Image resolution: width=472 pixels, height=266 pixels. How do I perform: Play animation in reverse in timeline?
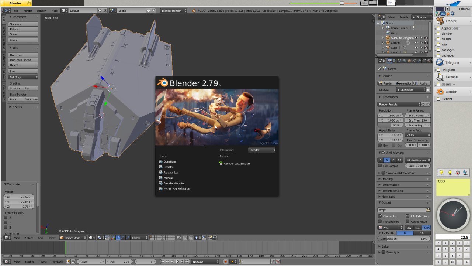[172, 262]
